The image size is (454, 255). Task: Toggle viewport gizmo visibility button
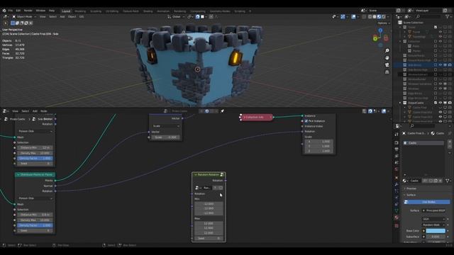click(x=343, y=17)
